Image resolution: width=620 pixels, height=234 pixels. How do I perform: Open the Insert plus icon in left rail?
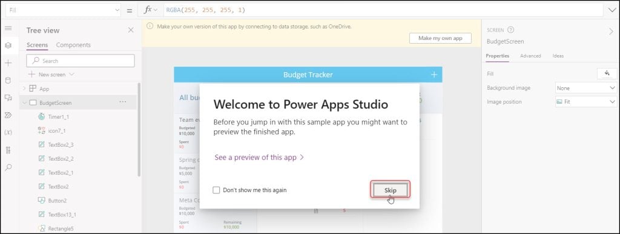[x=8, y=63]
